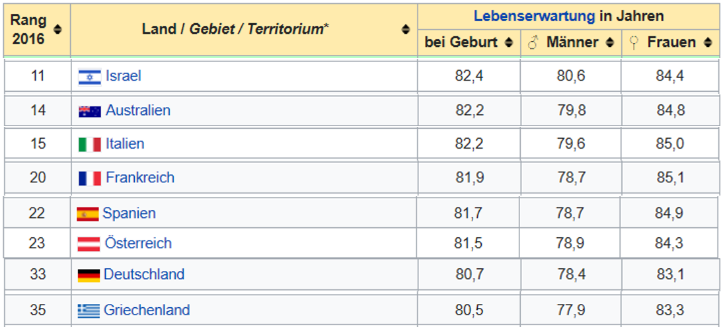This screenshot has height=327, width=723.
Task: Click the Austrian flag icon
Action: click(x=89, y=244)
